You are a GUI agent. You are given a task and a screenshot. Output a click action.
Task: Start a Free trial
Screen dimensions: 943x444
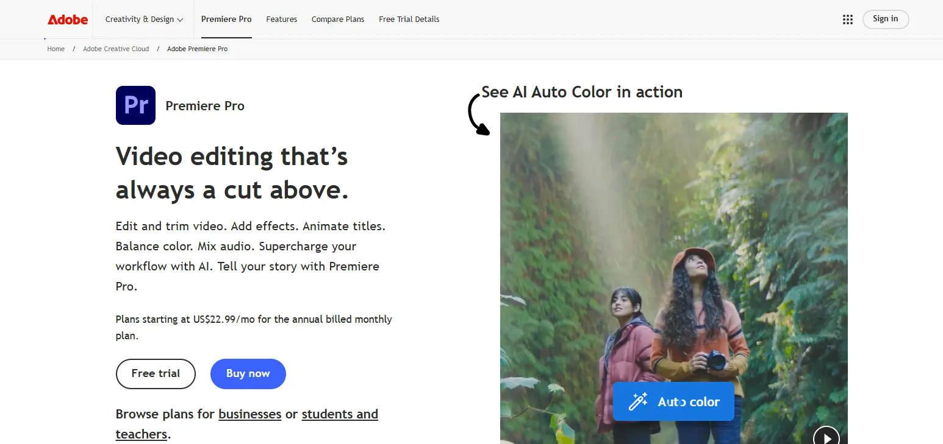click(x=156, y=373)
